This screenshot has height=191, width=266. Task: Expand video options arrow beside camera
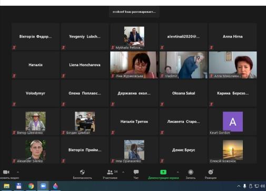coord(18,172)
